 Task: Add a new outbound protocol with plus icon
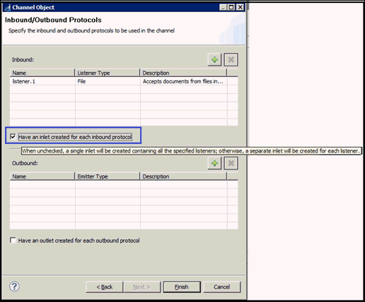click(x=214, y=163)
